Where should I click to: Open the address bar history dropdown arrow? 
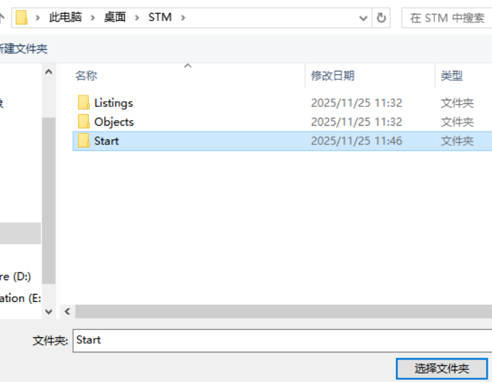363,18
